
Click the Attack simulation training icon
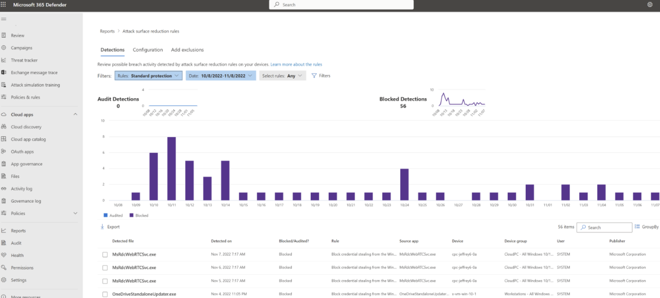coord(3,85)
